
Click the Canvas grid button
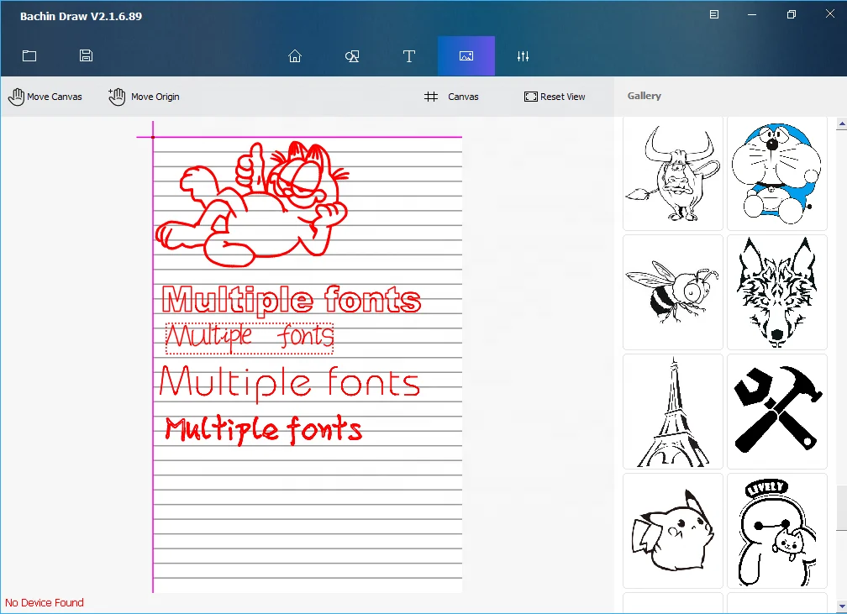pos(451,97)
